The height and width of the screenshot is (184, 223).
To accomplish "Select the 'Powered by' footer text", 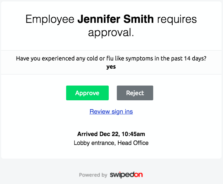I will [x=93, y=175].
